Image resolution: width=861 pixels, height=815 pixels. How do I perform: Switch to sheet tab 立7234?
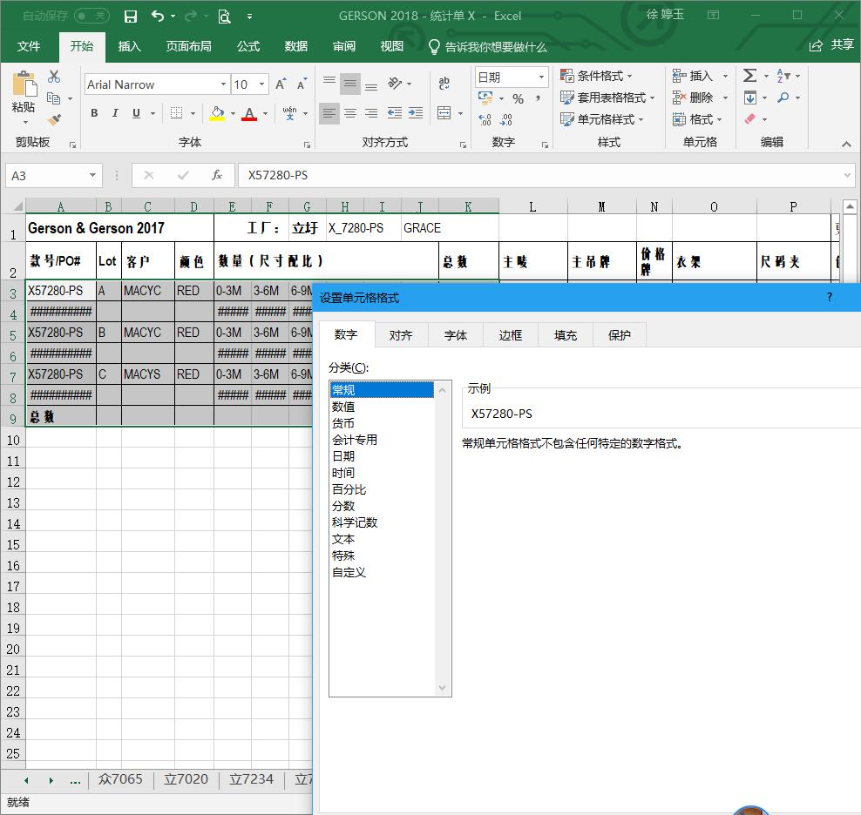(251, 779)
